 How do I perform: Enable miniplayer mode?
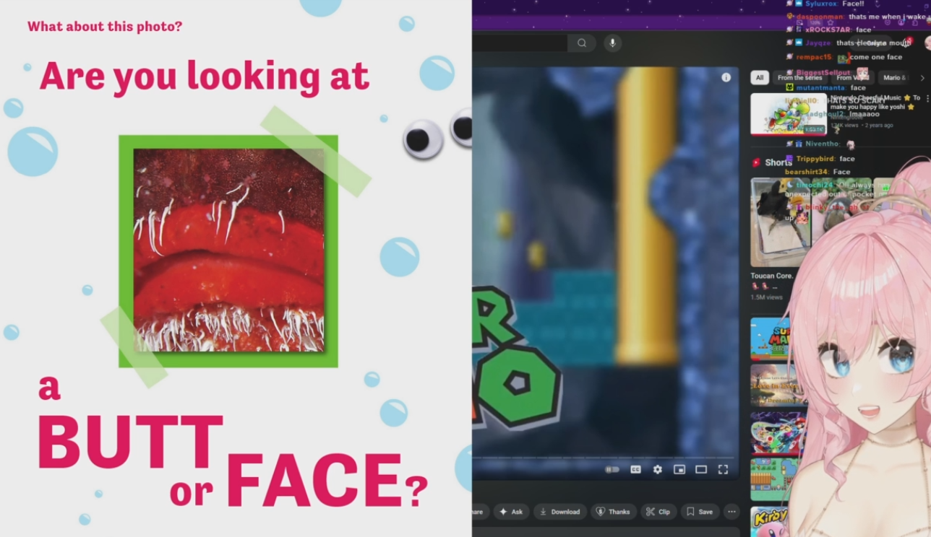679,469
